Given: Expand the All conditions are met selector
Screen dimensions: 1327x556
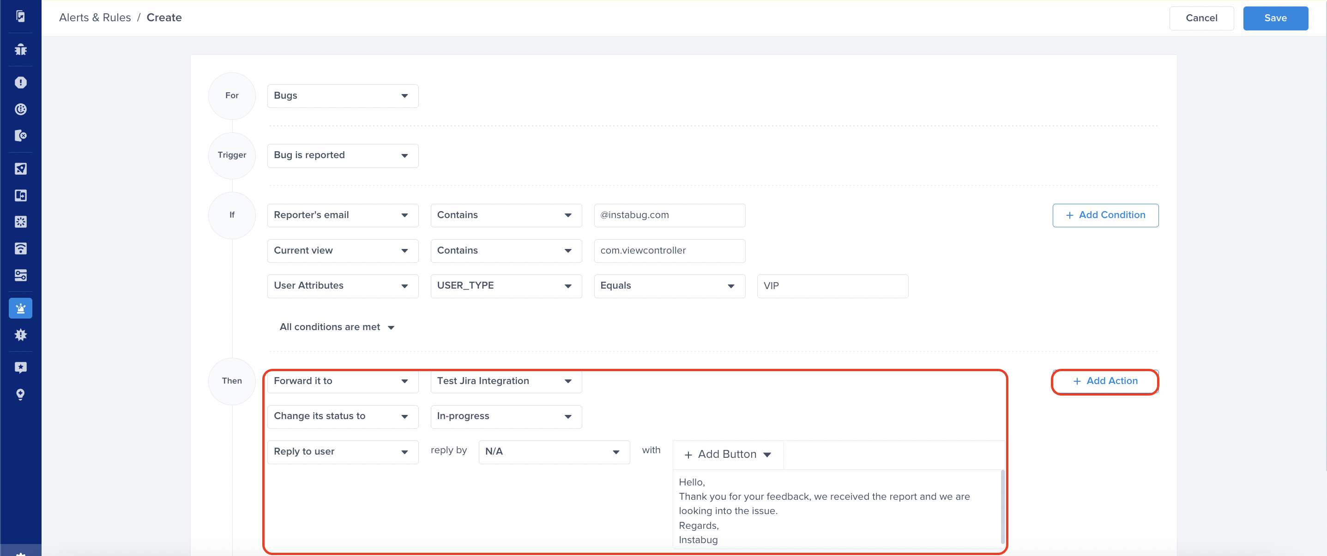Looking at the screenshot, I should (337, 327).
